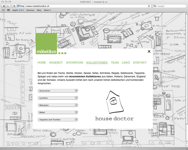The image size is (188, 150).
Task: Open the Amazon bookmark
Action: click(30, 10)
